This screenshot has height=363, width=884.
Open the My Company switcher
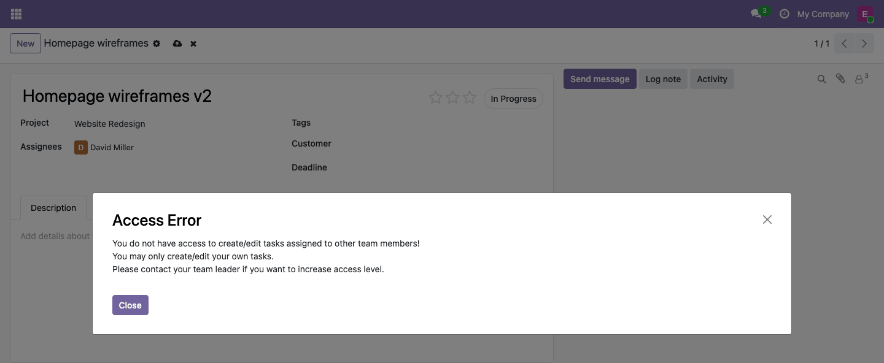823,14
